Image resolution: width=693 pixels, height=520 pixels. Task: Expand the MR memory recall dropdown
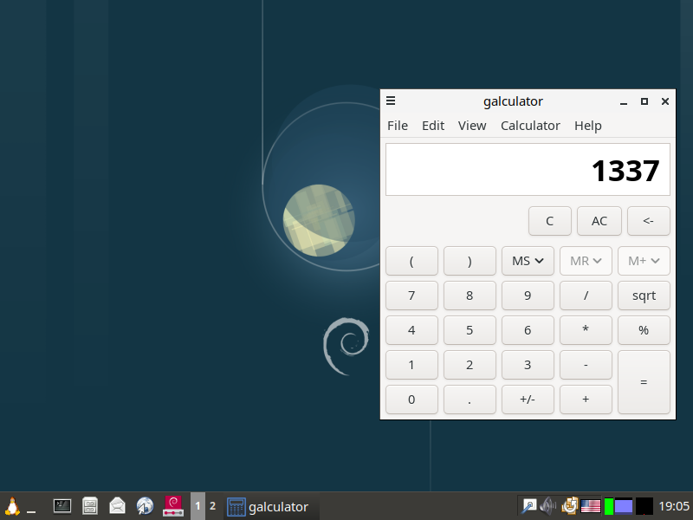[586, 261]
